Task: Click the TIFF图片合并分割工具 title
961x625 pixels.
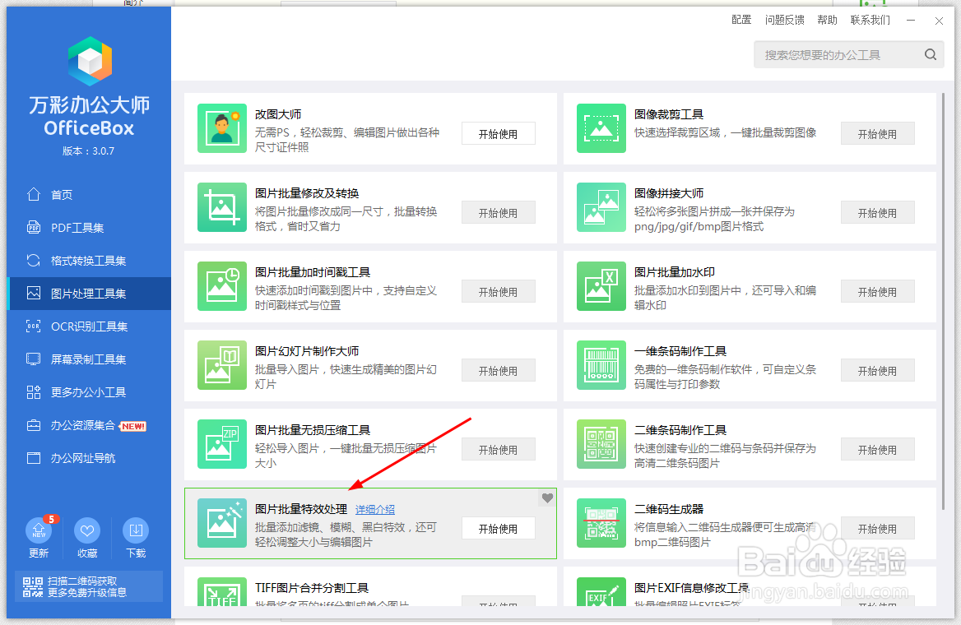Action: (x=312, y=588)
